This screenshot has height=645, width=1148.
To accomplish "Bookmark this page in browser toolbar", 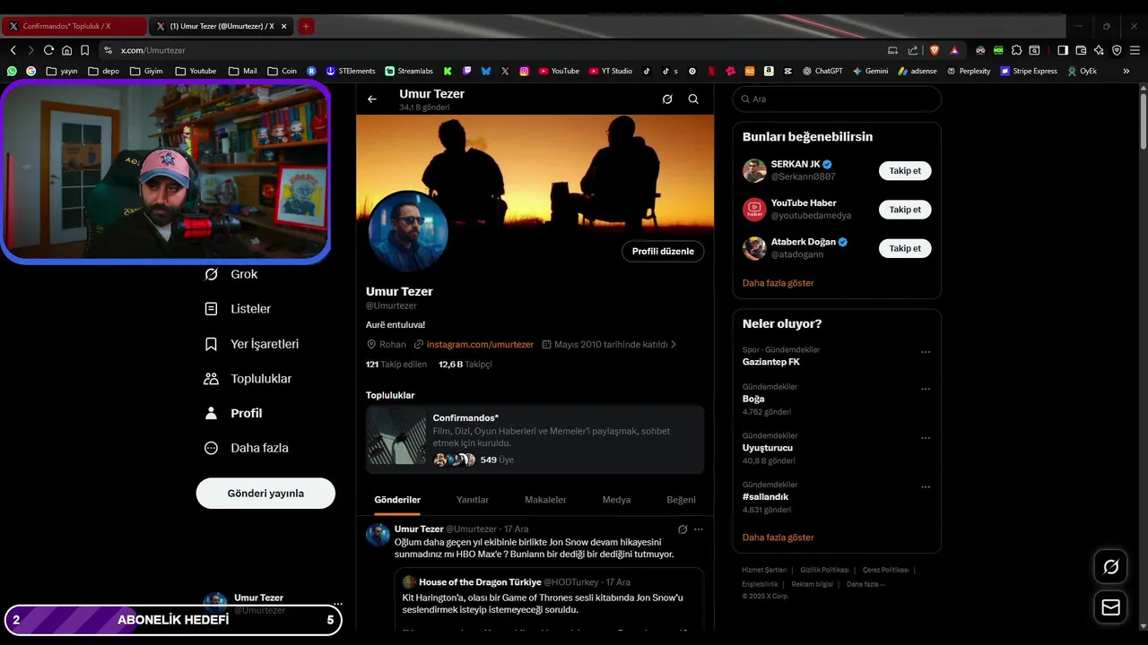I will (x=84, y=50).
